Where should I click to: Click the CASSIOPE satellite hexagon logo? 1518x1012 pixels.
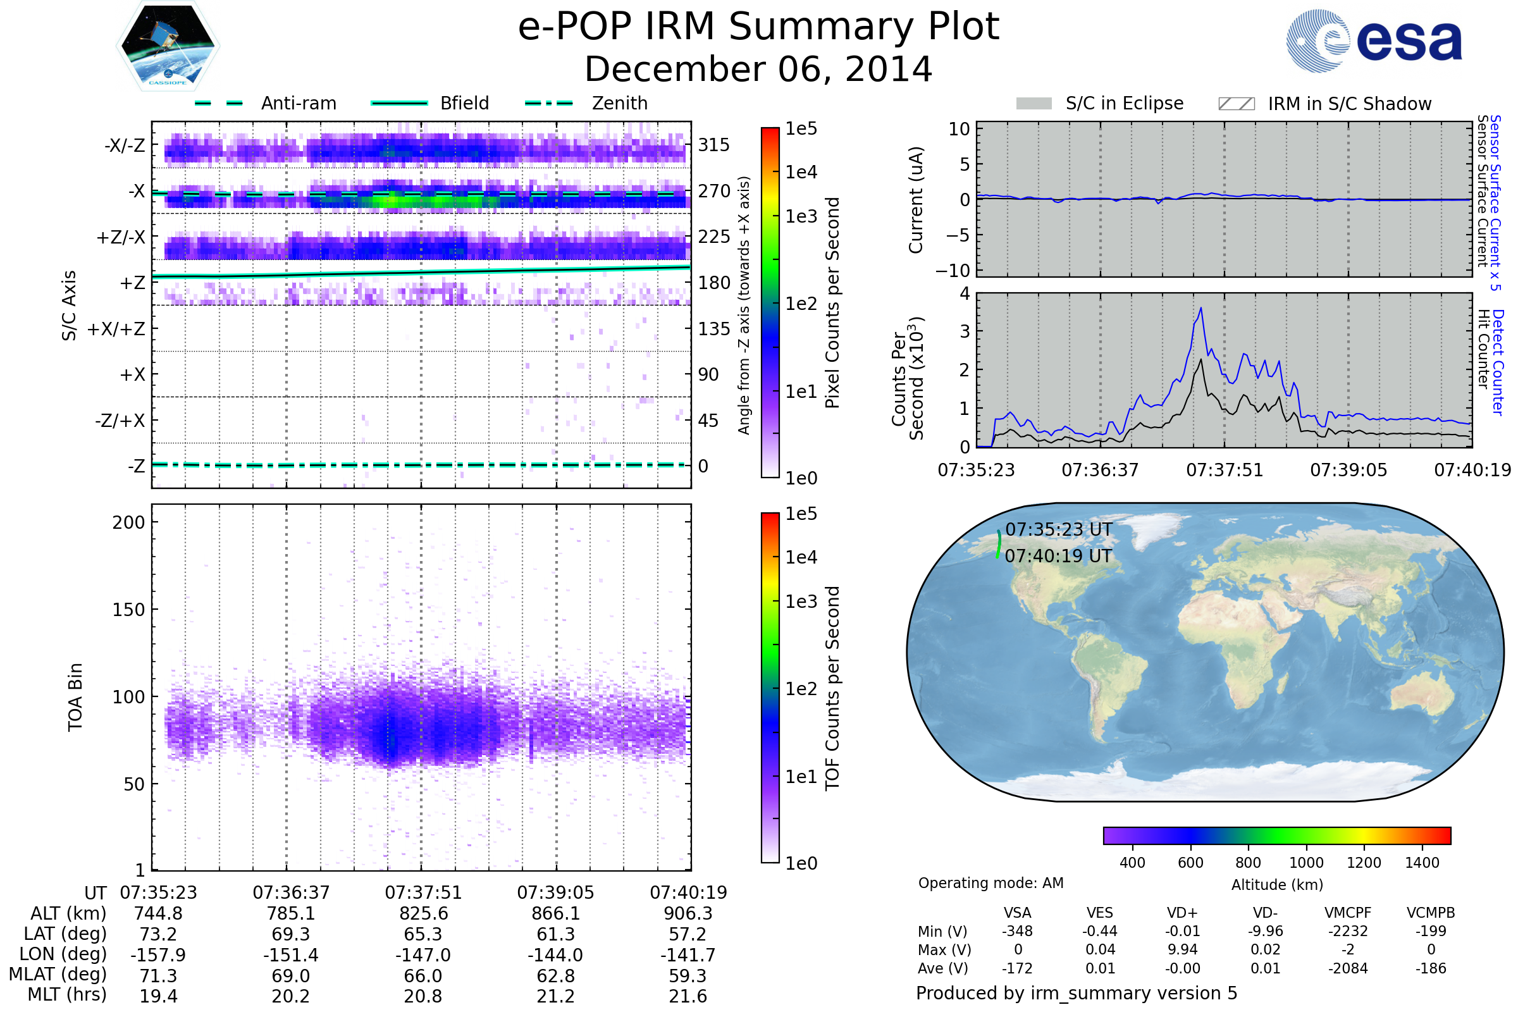coord(168,46)
